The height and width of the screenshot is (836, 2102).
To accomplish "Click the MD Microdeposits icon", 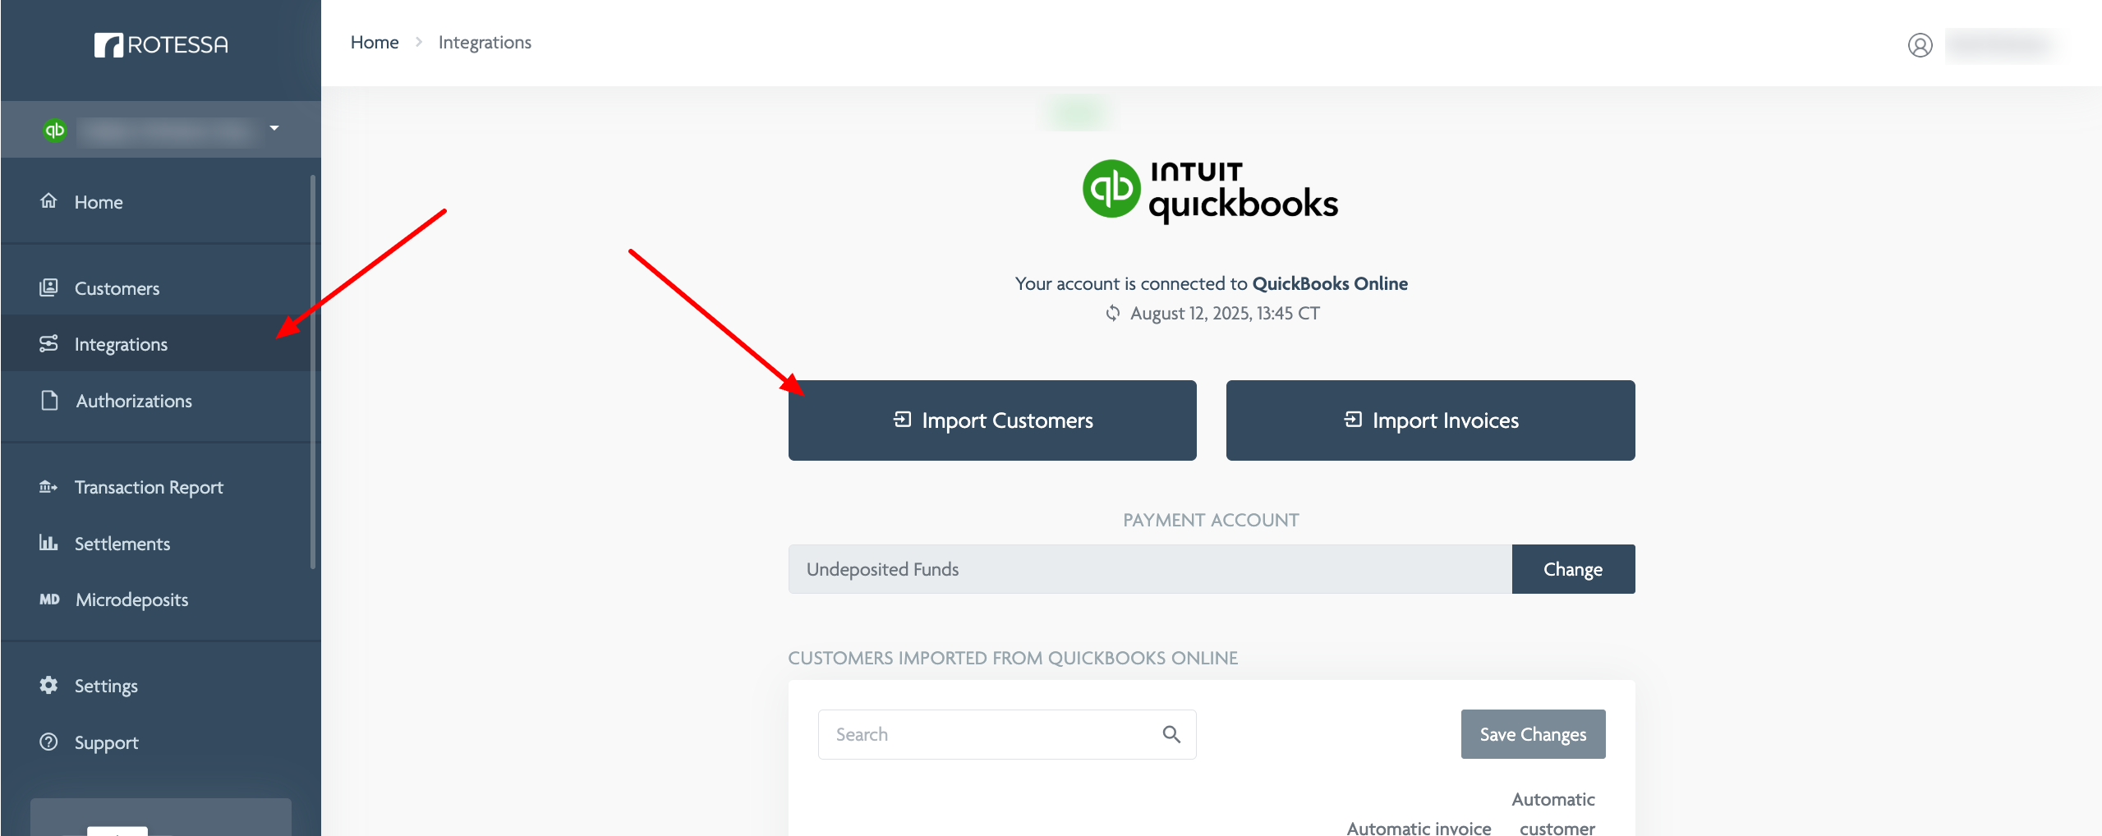I will pos(49,599).
